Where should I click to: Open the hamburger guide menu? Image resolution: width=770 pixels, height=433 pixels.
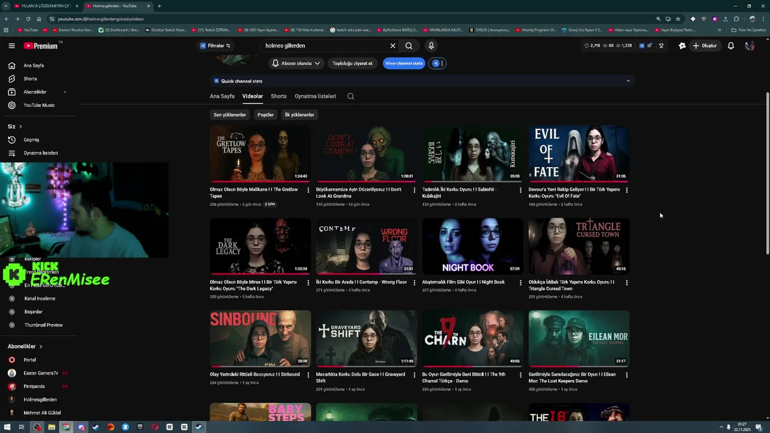coord(11,46)
